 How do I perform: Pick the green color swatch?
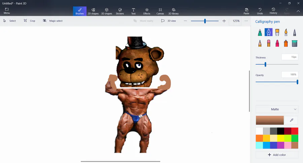[295, 138]
